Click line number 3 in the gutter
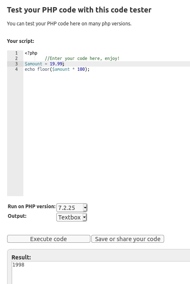Viewport: 190px width, 284px height. (x=17, y=64)
